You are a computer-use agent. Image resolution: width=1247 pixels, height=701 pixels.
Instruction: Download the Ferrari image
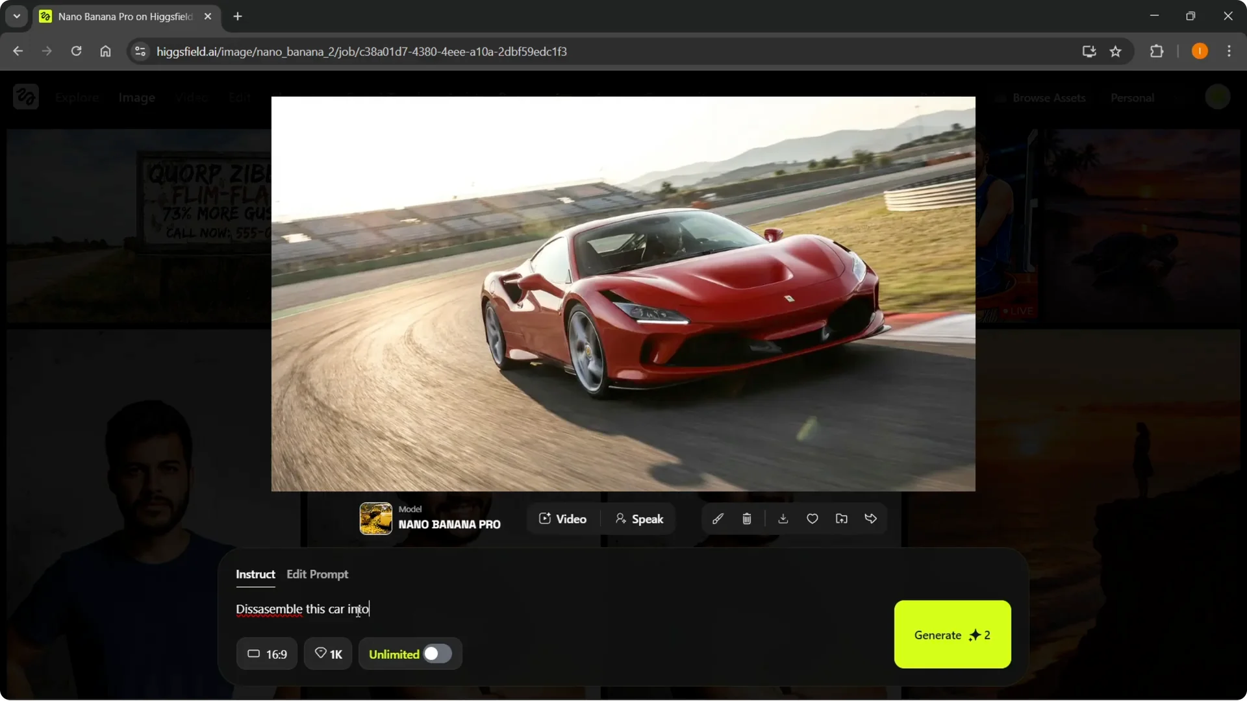tap(783, 519)
